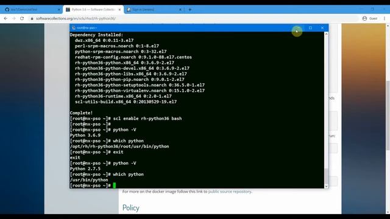Click the 'Dependency Installed:' line
The height and width of the screenshot is (219, 390).
coord(96,35)
